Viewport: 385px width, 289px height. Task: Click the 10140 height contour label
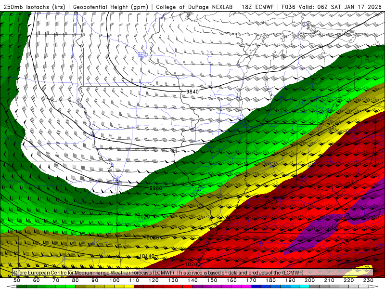tap(147, 256)
